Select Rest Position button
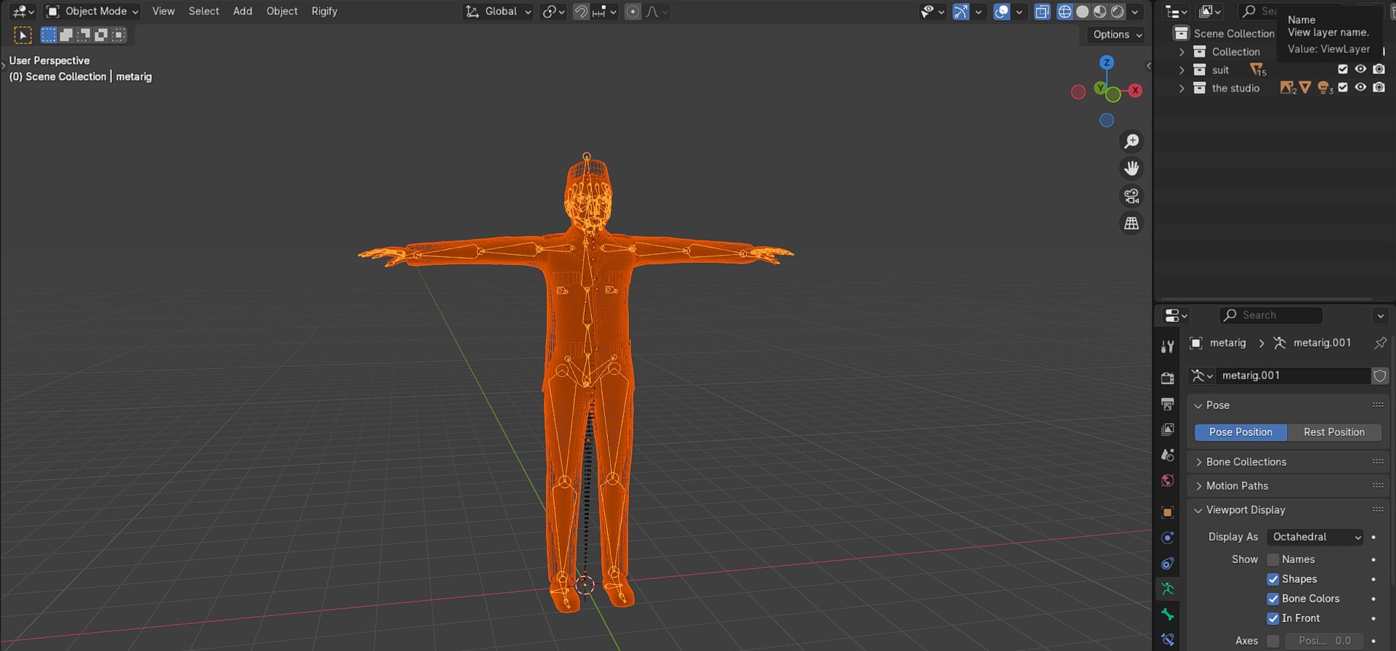The height and width of the screenshot is (651, 1396). [x=1334, y=432]
